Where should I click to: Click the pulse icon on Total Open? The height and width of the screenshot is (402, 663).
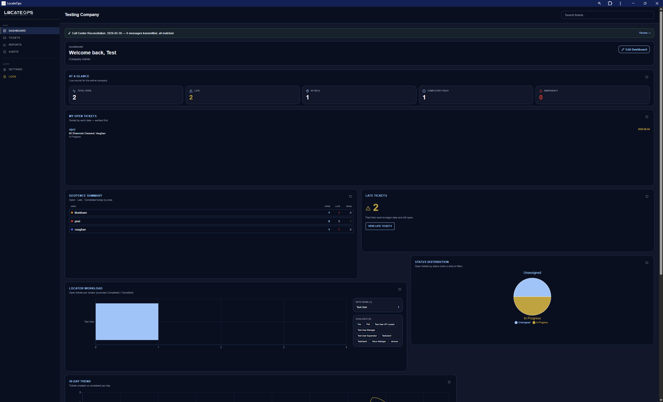pyautogui.click(x=74, y=91)
